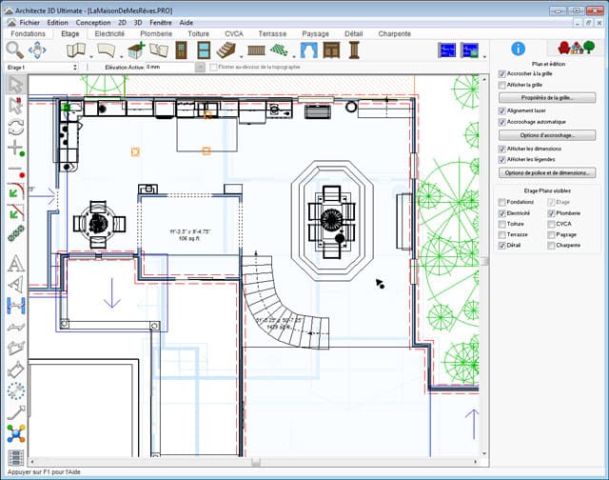The width and height of the screenshot is (609, 480).
Task: Click Propriétés de la grille button
Action: pos(547,97)
